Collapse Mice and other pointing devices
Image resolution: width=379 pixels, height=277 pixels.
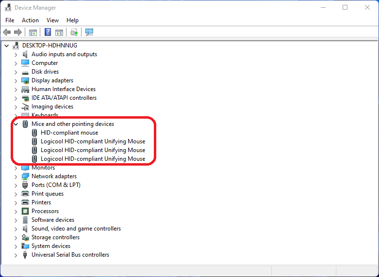point(16,124)
